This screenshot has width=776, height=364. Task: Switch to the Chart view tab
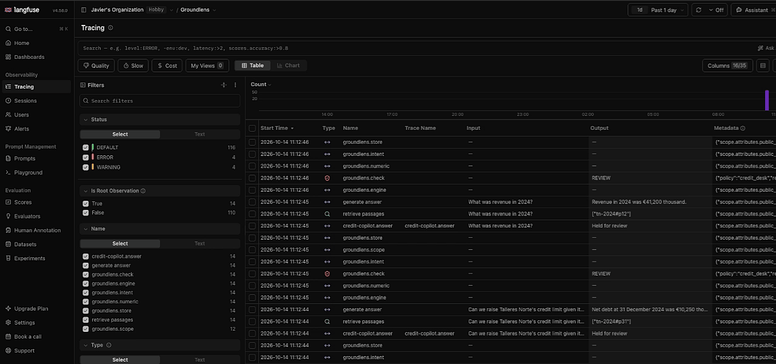click(288, 66)
